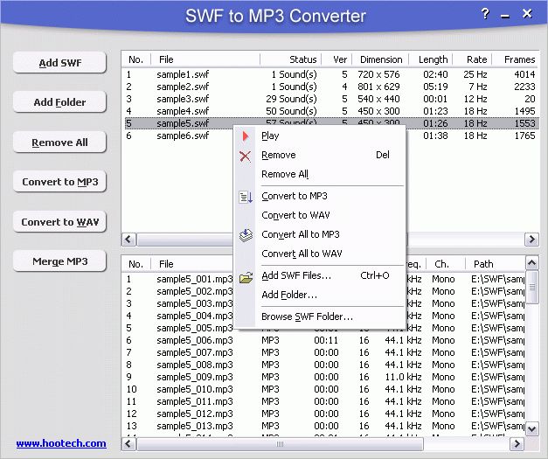The height and width of the screenshot is (459, 548).
Task: Click the MP3 list horizontal scrollbar thumb
Action: click(280, 444)
